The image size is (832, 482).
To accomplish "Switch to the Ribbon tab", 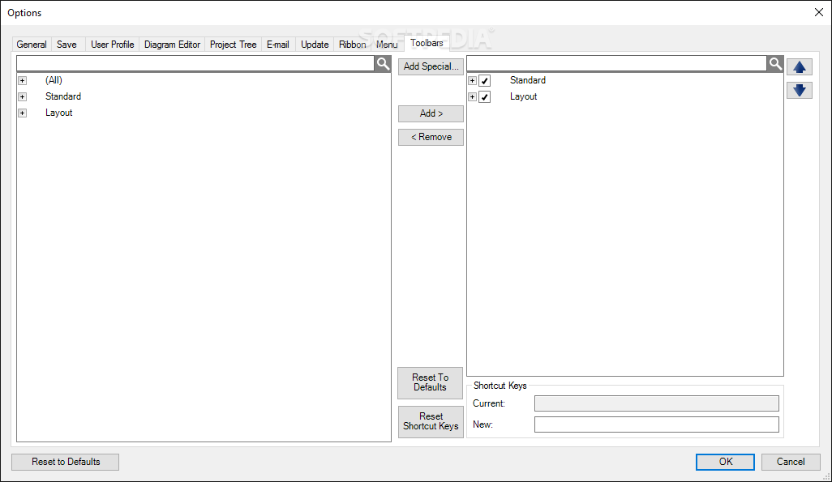I will click(353, 45).
